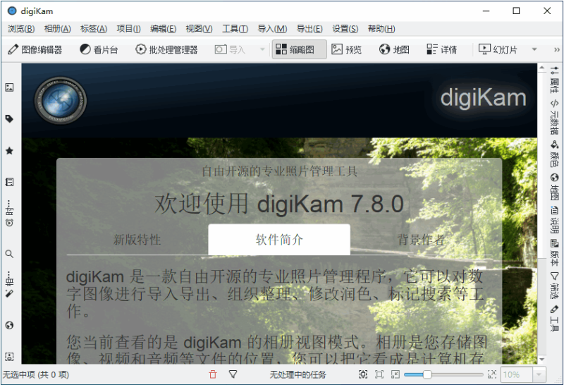
Task: Open the 幻灯片 dropdown arrow
Action: click(x=534, y=49)
